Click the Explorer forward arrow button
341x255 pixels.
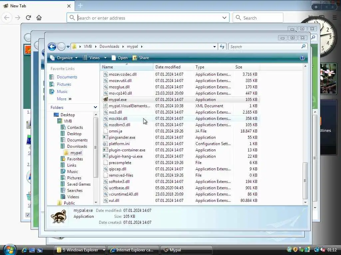click(61, 46)
